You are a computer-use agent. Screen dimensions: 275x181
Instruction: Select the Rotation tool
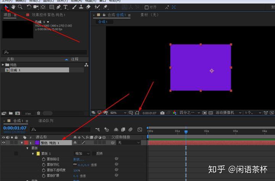(29, 7)
